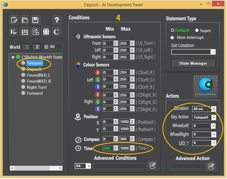Open Help with the question mark icon
Screen dimensions: 227x179
[57, 20]
